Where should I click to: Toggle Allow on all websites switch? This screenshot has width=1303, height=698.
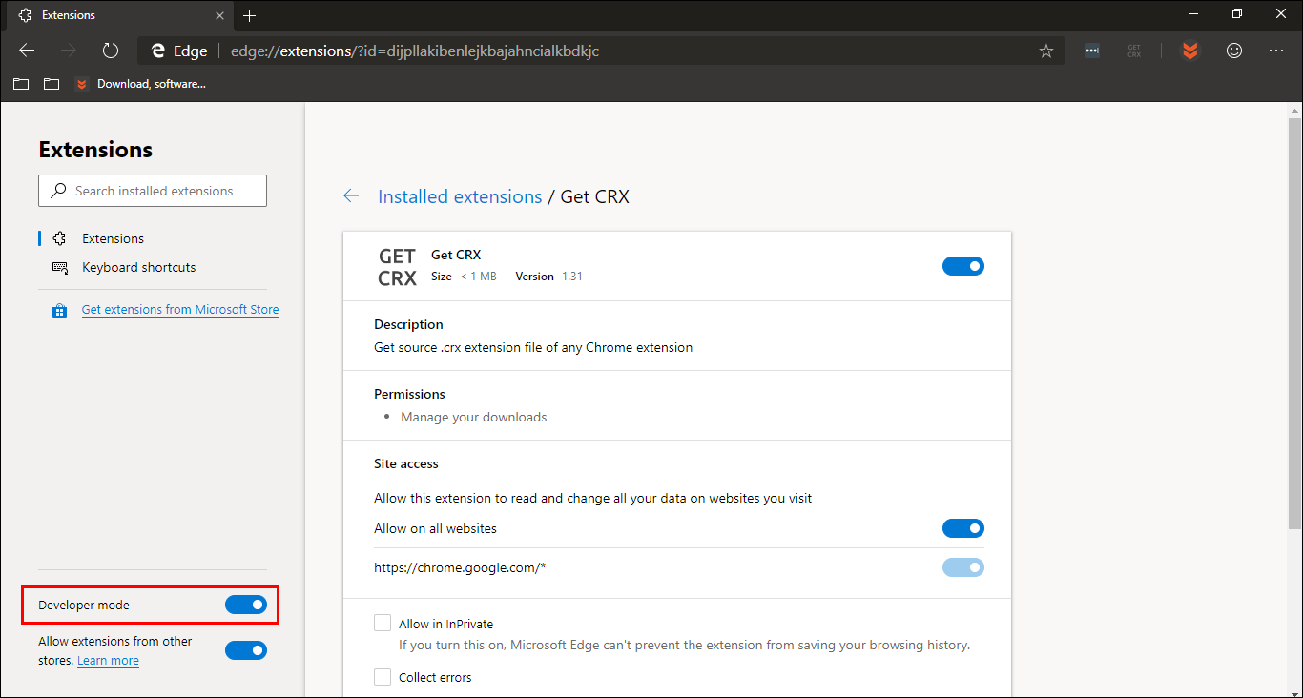point(963,528)
